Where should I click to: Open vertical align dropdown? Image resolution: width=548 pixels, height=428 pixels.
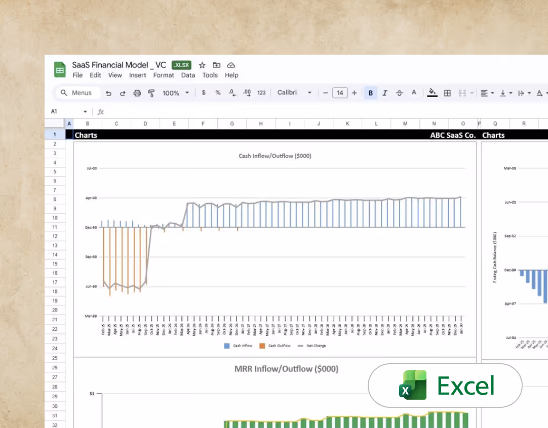506,93
